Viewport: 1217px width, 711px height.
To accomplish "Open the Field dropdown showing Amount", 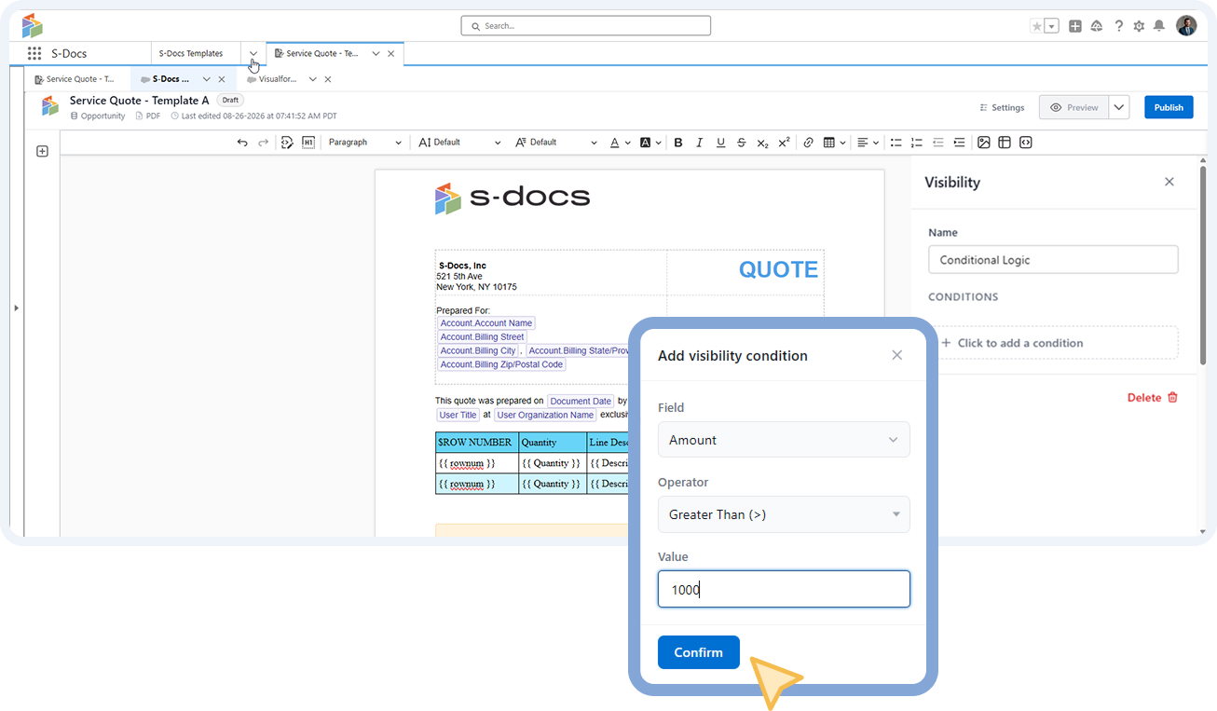I will pyautogui.click(x=784, y=440).
